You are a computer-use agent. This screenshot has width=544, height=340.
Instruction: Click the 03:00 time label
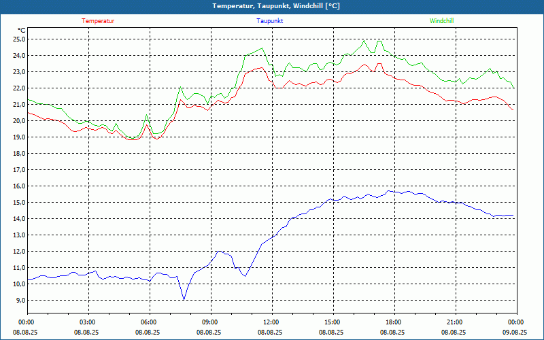point(88,322)
